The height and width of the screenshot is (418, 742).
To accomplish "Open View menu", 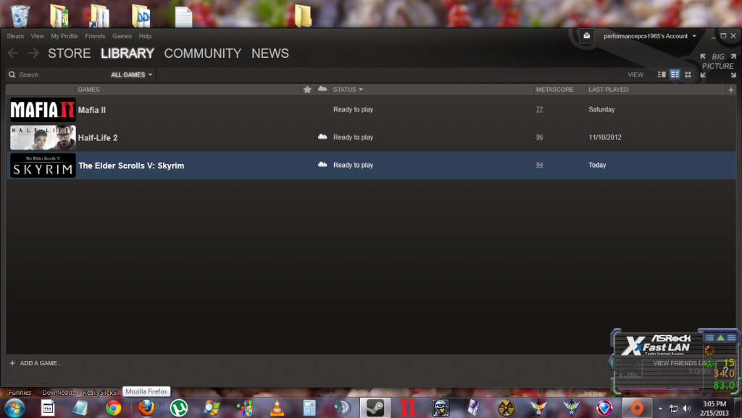I will tap(38, 36).
